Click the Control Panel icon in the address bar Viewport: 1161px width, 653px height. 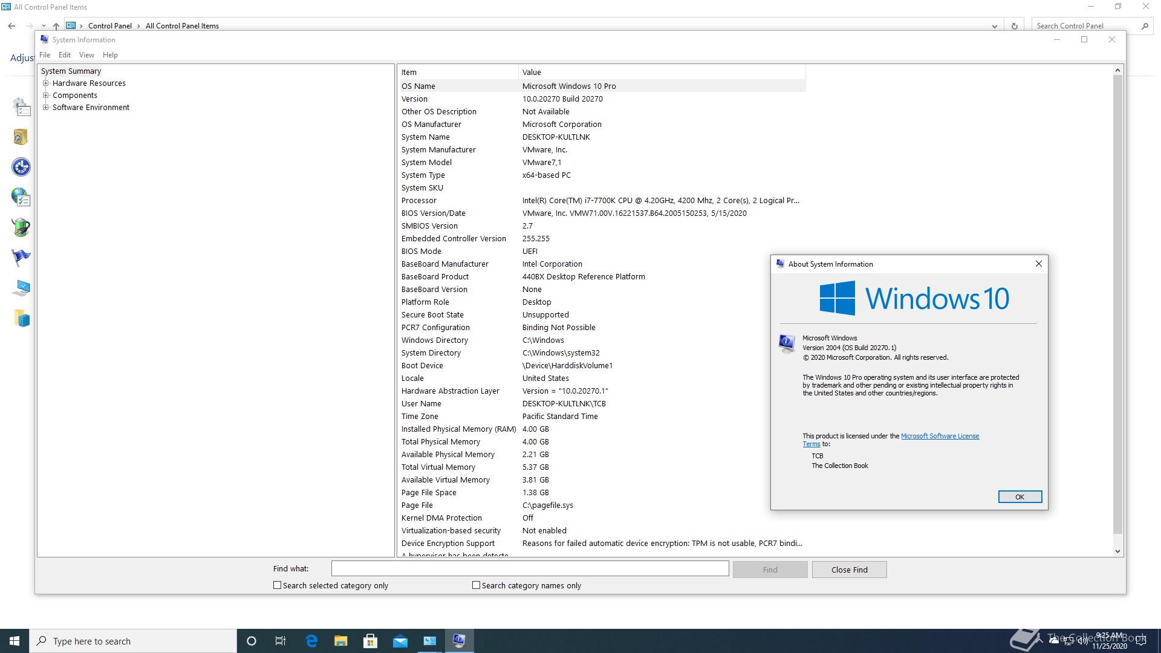71,25
